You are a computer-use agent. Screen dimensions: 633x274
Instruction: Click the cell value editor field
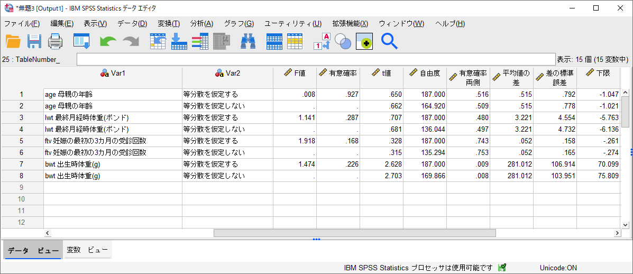click(316, 59)
